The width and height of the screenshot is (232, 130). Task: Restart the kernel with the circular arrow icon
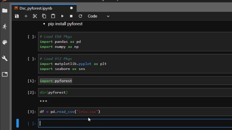click(80, 16)
